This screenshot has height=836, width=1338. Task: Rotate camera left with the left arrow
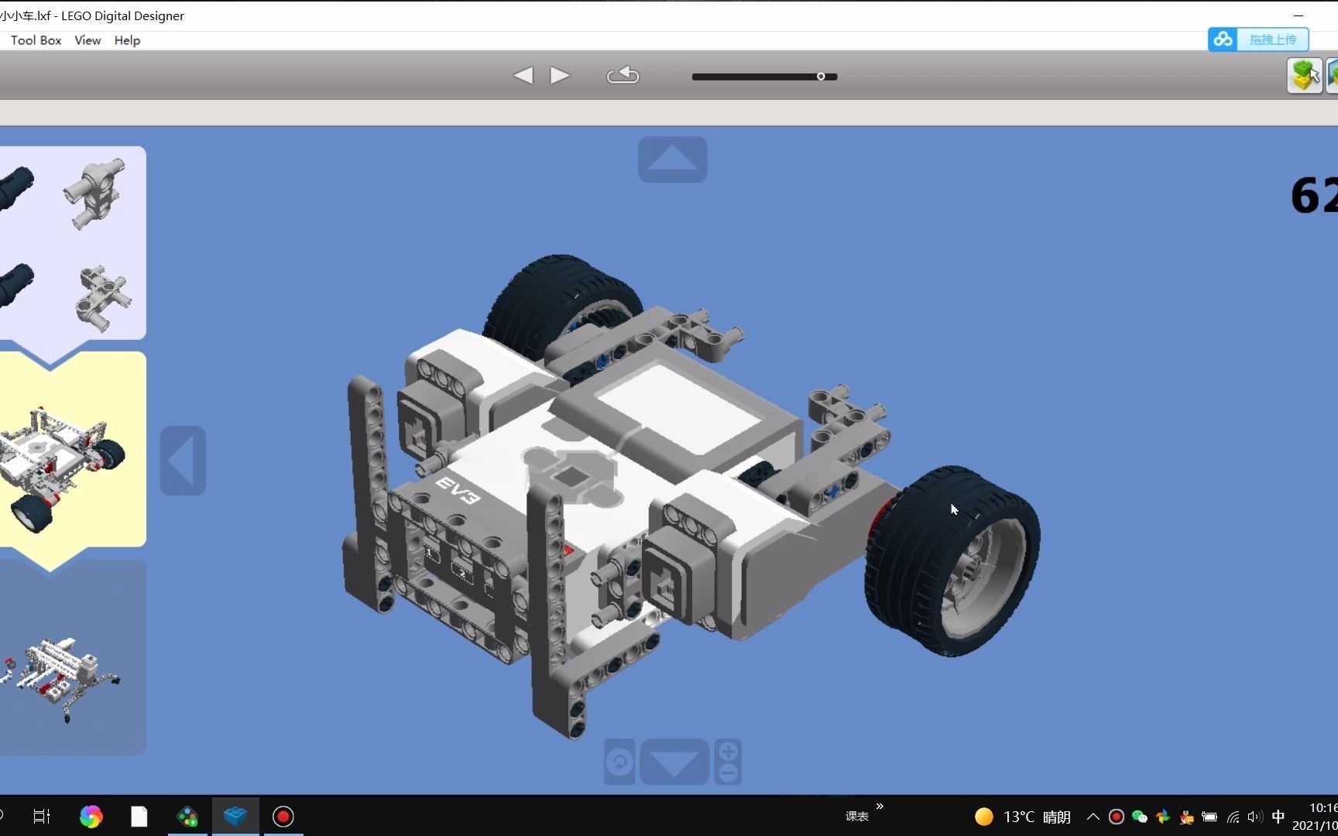pos(183,461)
